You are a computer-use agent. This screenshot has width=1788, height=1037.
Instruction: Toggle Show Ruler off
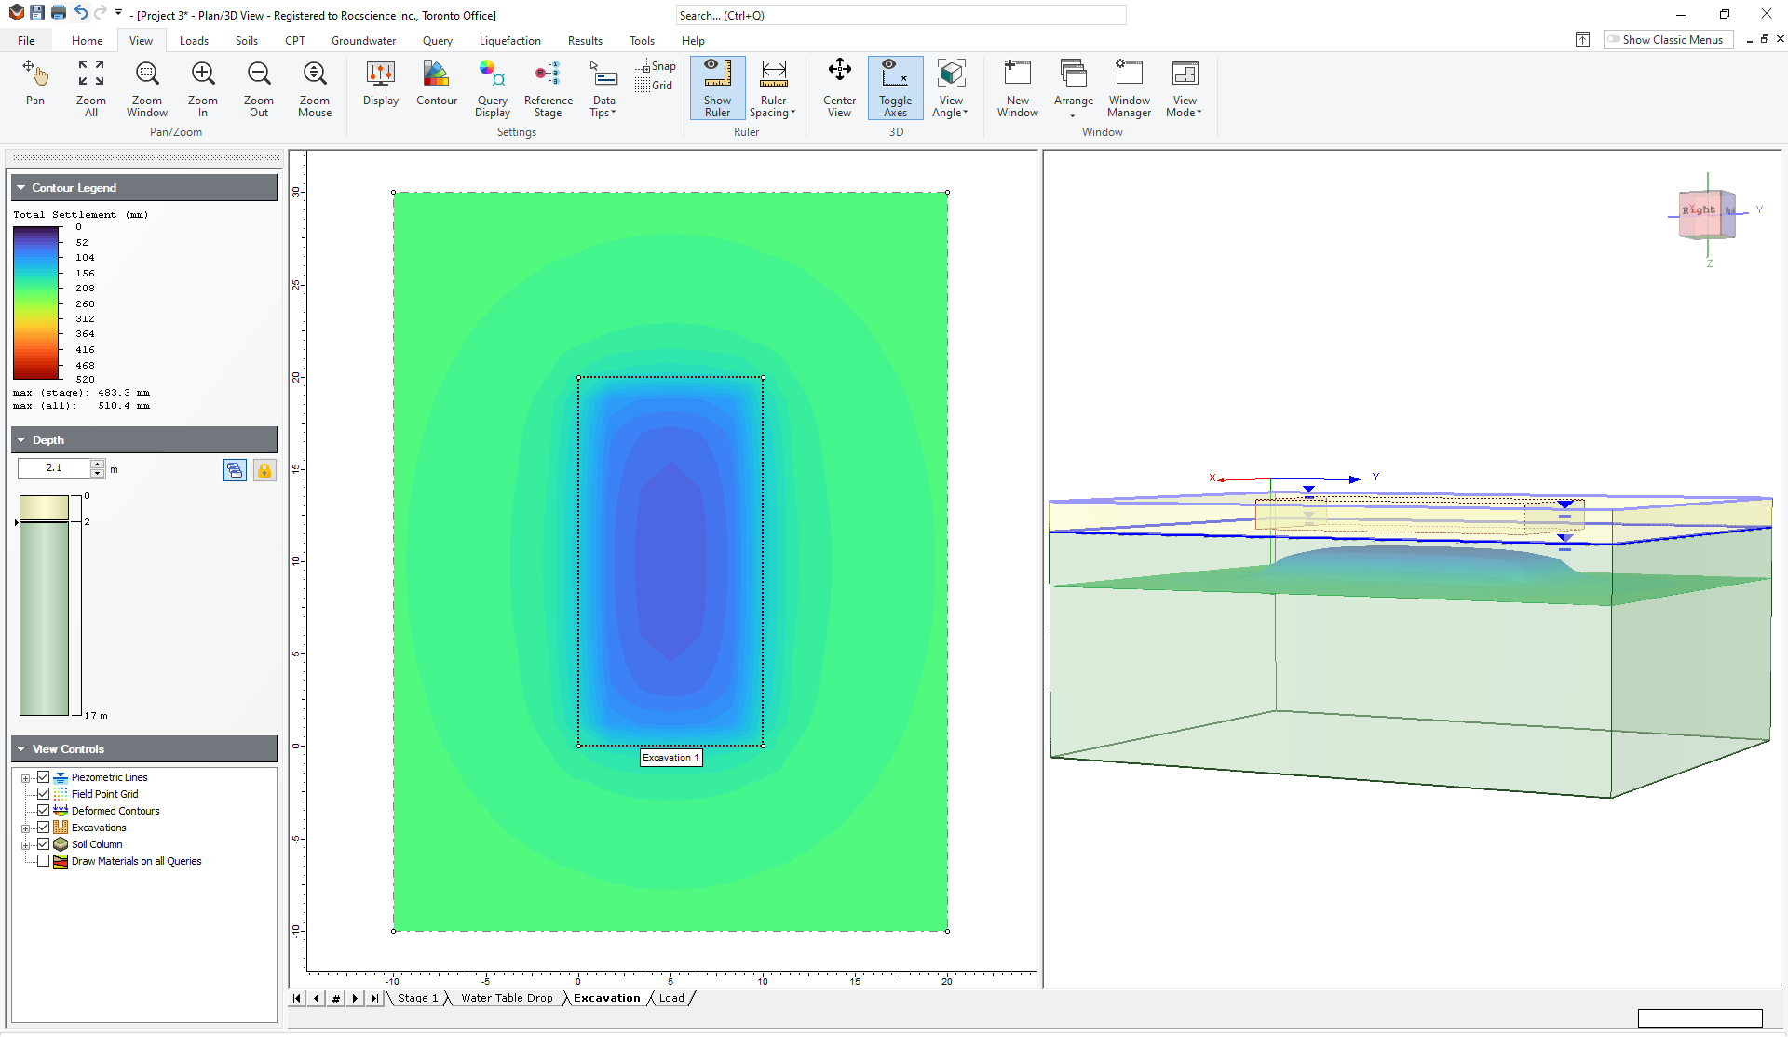click(716, 88)
